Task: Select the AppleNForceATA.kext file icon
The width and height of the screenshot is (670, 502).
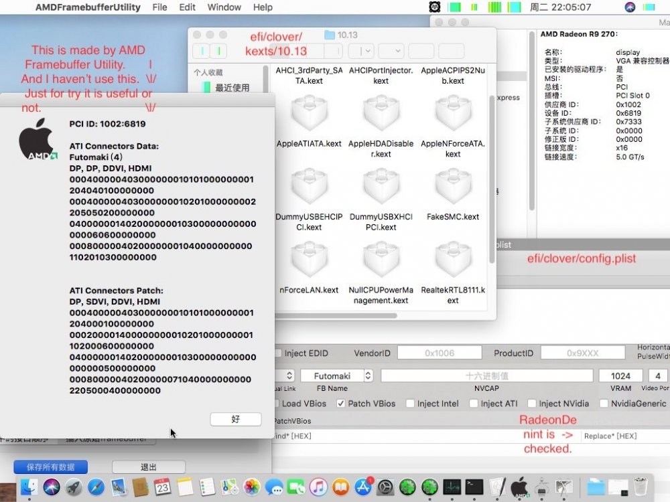Action: 453,114
